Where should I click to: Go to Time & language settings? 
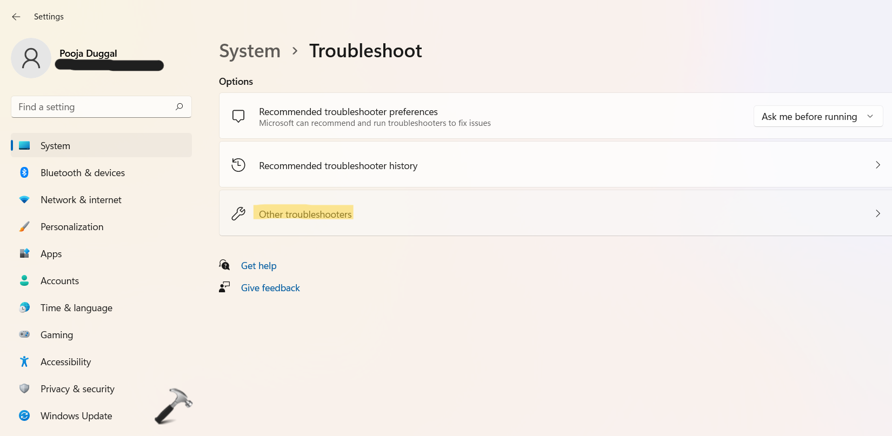point(76,308)
